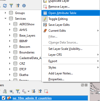
Task: Open the Layer CRS submenu
Action: [x=71, y=55]
